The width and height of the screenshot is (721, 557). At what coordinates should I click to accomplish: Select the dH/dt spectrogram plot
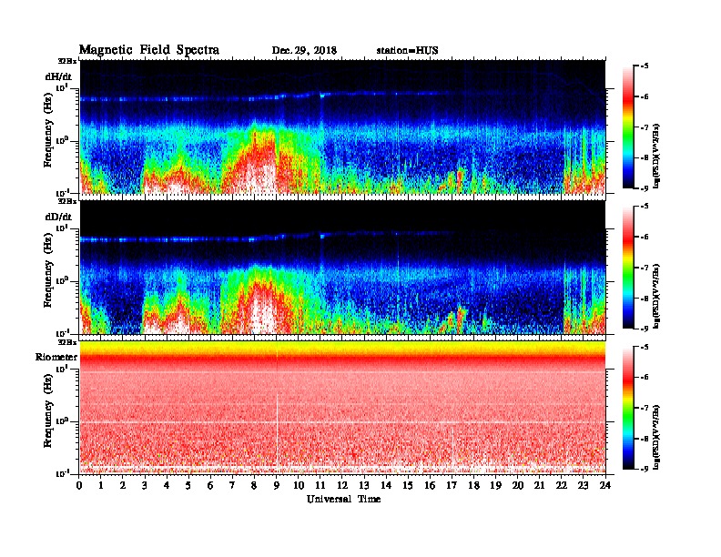[342, 127]
